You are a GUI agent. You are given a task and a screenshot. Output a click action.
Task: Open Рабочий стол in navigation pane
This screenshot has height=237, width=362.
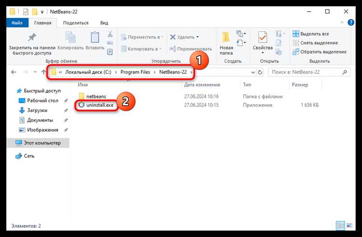coord(39,100)
